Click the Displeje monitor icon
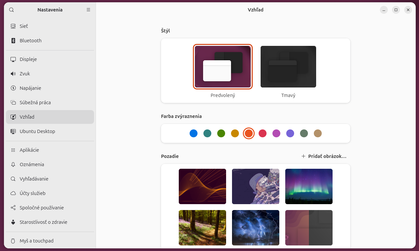The height and width of the screenshot is (251, 419). click(13, 59)
